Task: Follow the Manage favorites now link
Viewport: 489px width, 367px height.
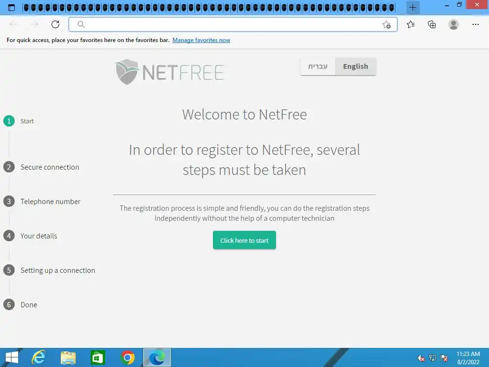Action: 201,40
